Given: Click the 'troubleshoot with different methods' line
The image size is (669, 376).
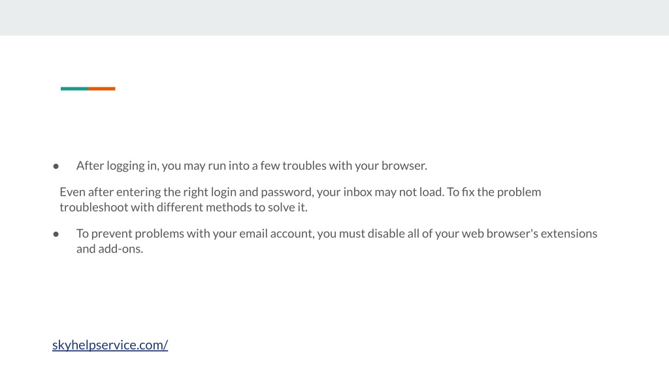Looking at the screenshot, I should (x=184, y=207).
